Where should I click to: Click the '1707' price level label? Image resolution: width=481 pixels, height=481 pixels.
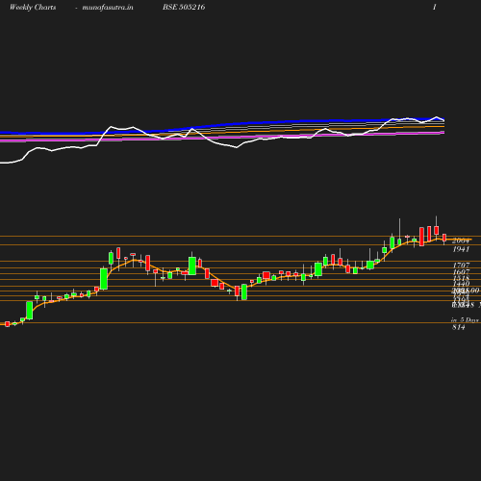click(x=461, y=266)
